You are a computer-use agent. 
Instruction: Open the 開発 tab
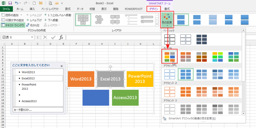click(116, 9)
